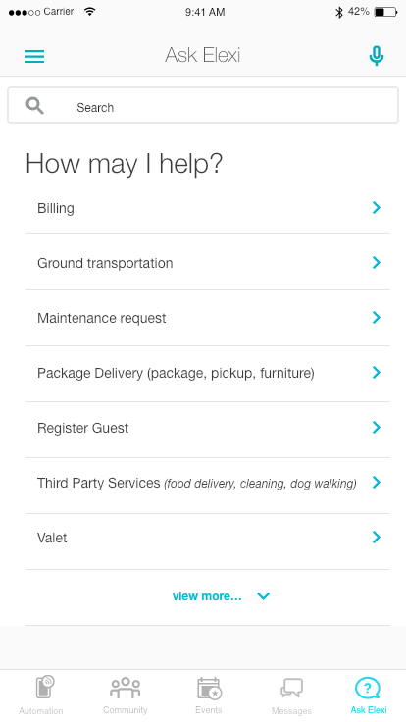The width and height of the screenshot is (406, 722).
Task: Expand the Valet row chevron
Action: pos(377,537)
